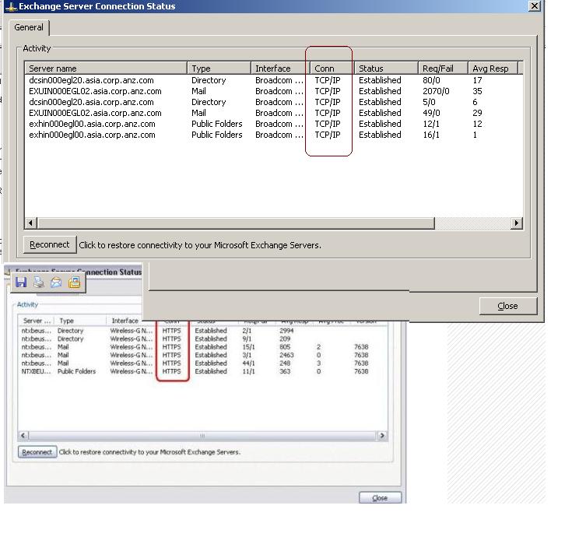The image size is (572, 551).
Task: Click the print icon in the image toolbar
Action: (38, 283)
